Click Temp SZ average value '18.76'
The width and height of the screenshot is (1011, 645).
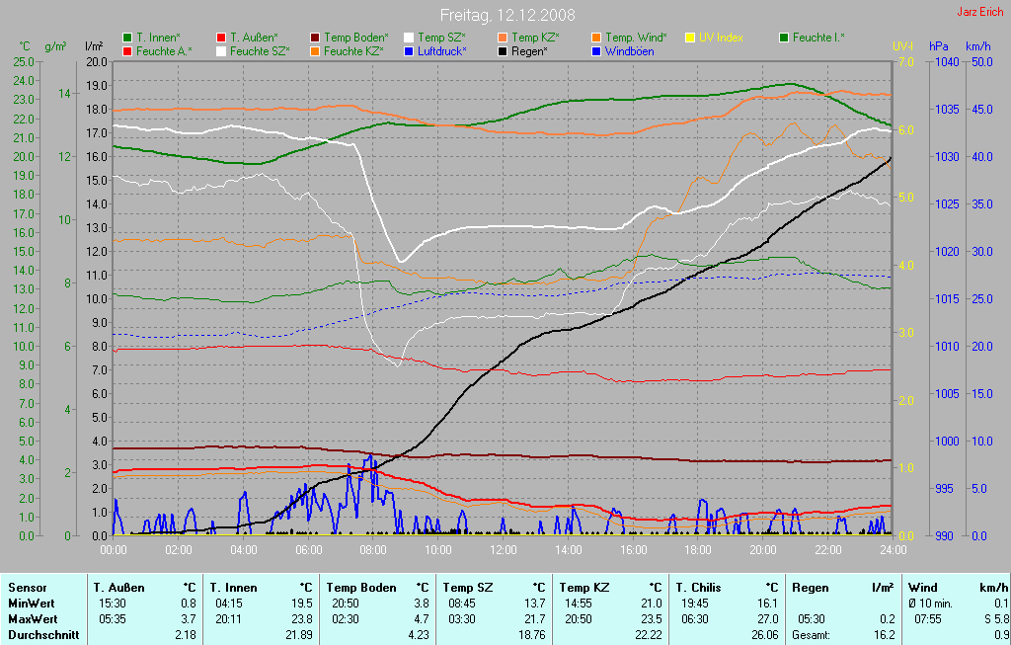(x=532, y=635)
